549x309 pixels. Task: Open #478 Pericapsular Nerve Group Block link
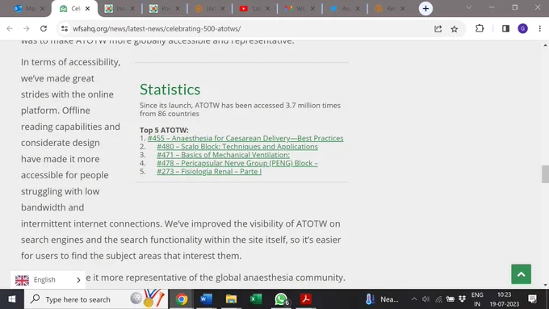point(237,163)
